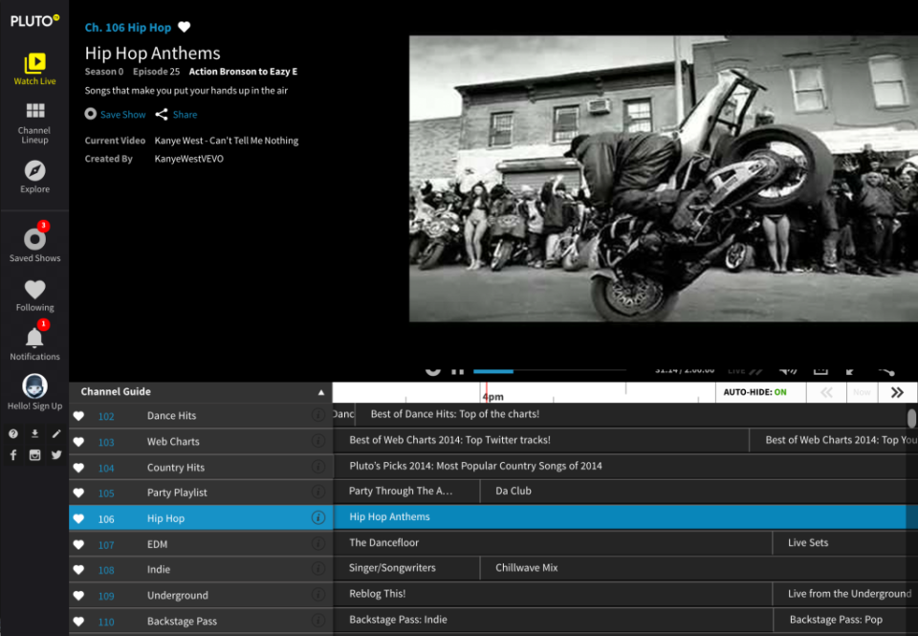Open the Ch. 106 Hip Hop link
The image size is (918, 636).
click(x=127, y=28)
